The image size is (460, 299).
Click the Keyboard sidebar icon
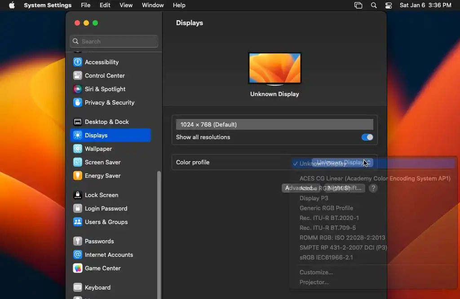77,288
